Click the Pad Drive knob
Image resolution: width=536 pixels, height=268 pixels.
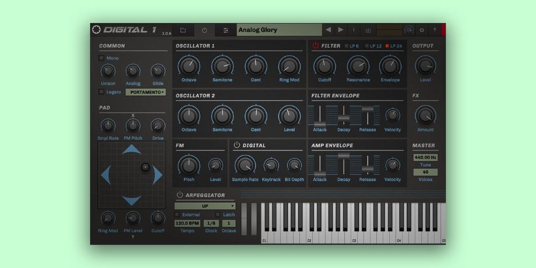158,126
